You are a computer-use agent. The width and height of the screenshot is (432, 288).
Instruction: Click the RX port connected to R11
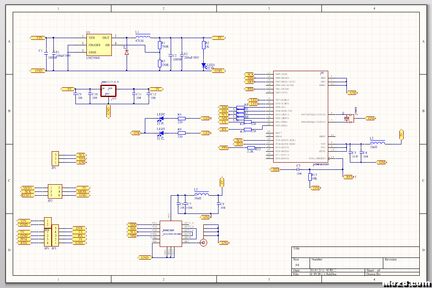click(x=224, y=129)
